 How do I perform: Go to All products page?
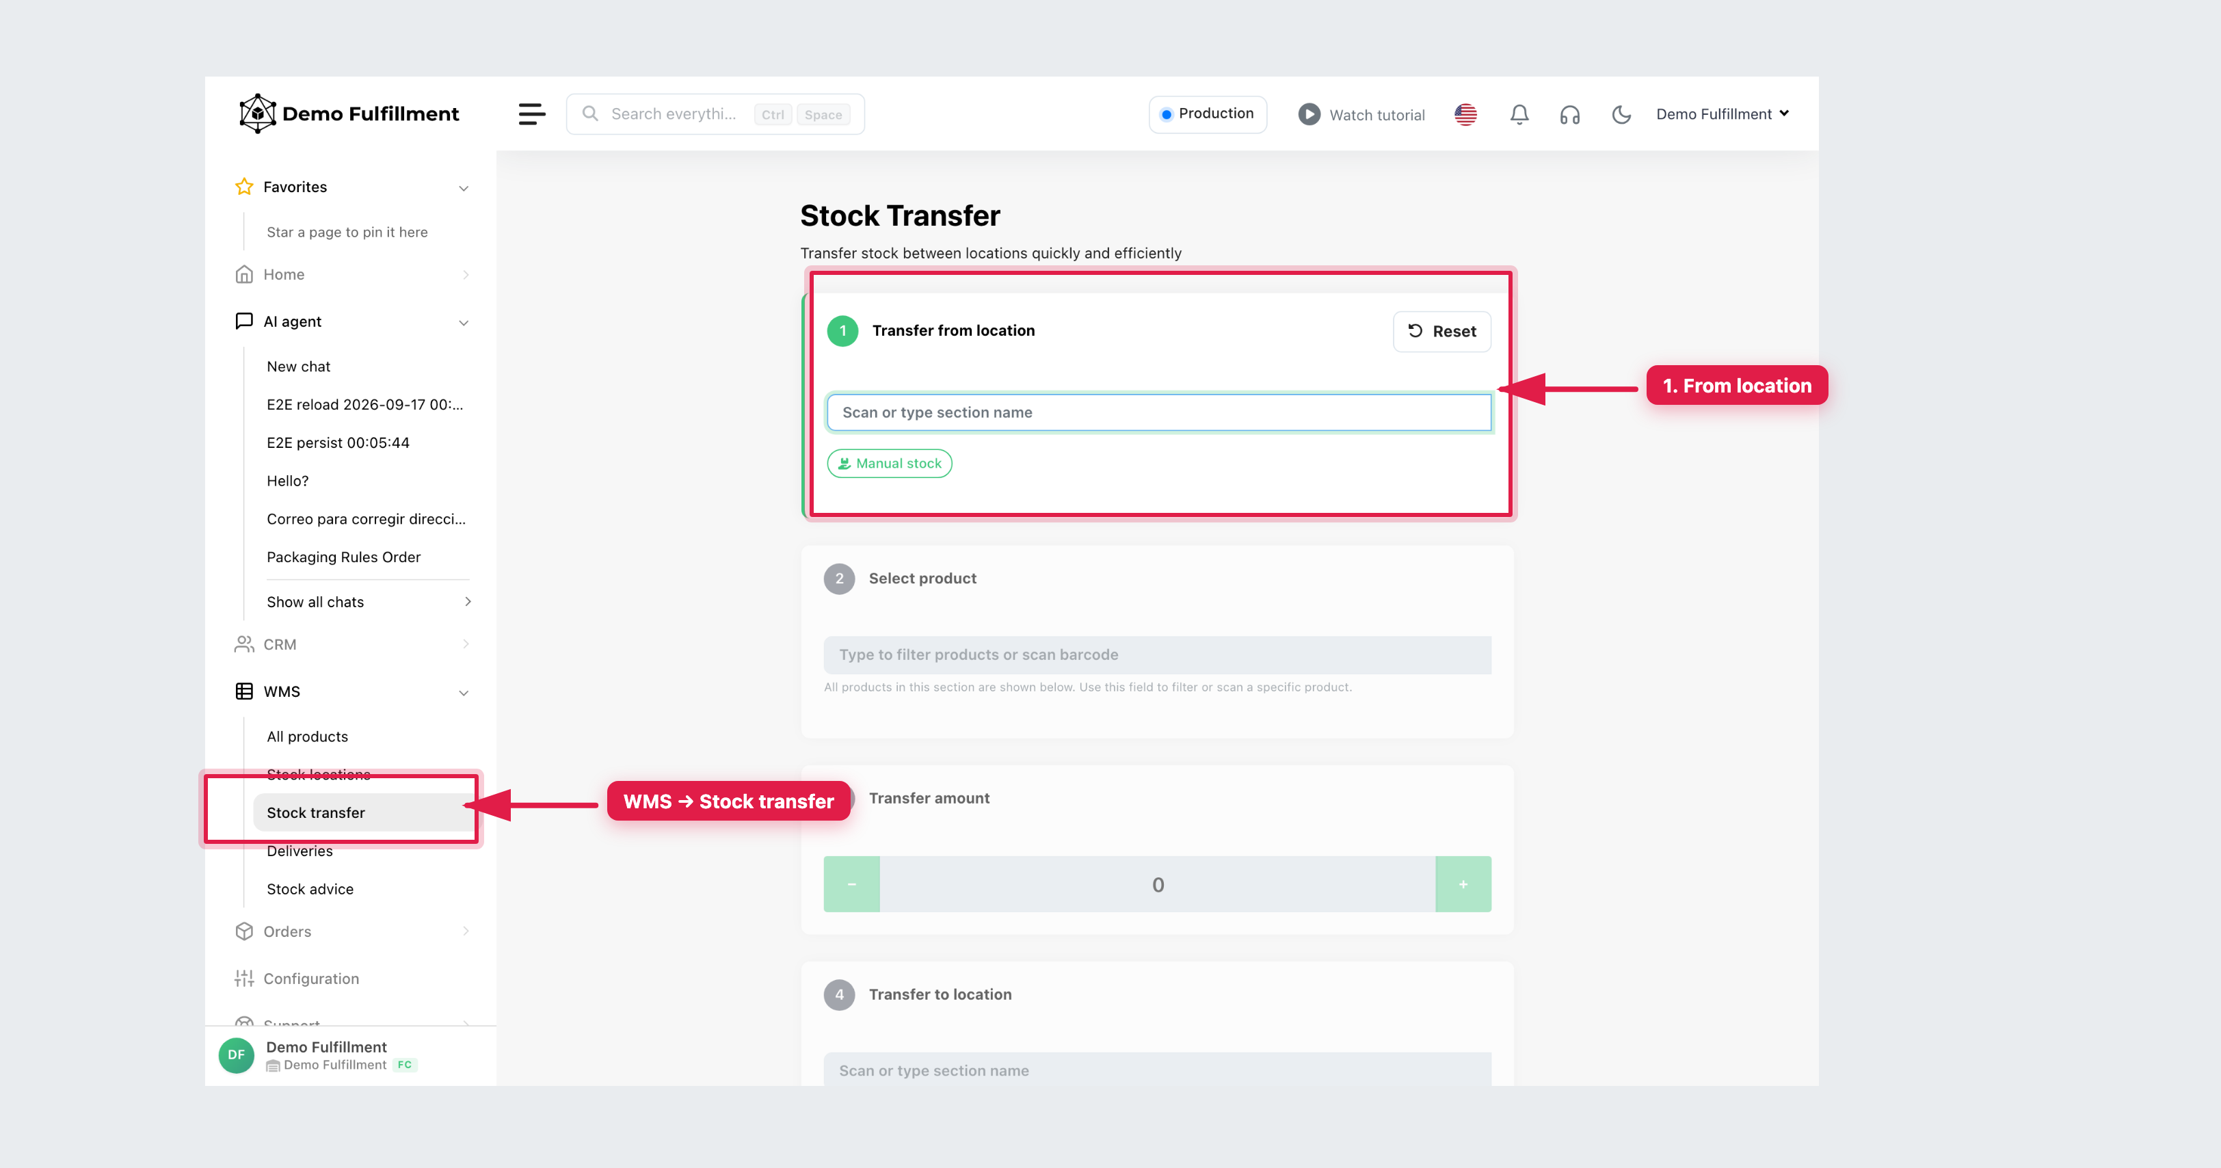(307, 736)
